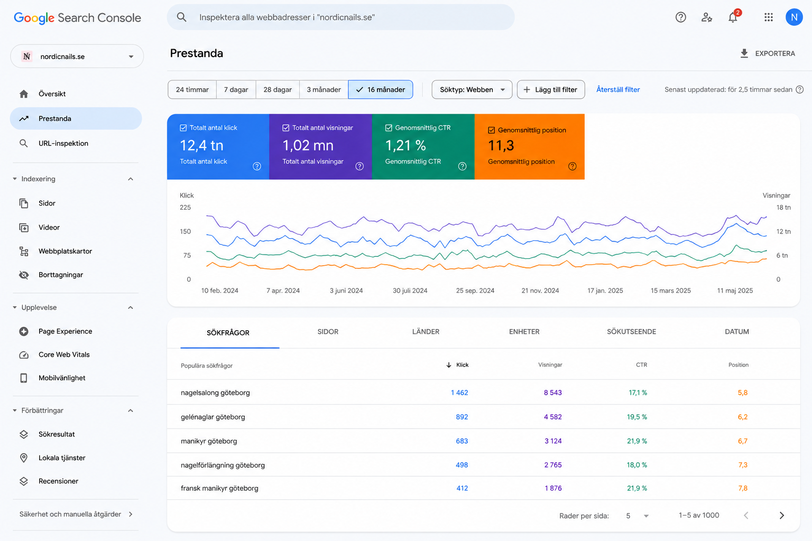812x541 pixels.
Task: Open the nordicnails.se property dropdown
Action: [77, 57]
